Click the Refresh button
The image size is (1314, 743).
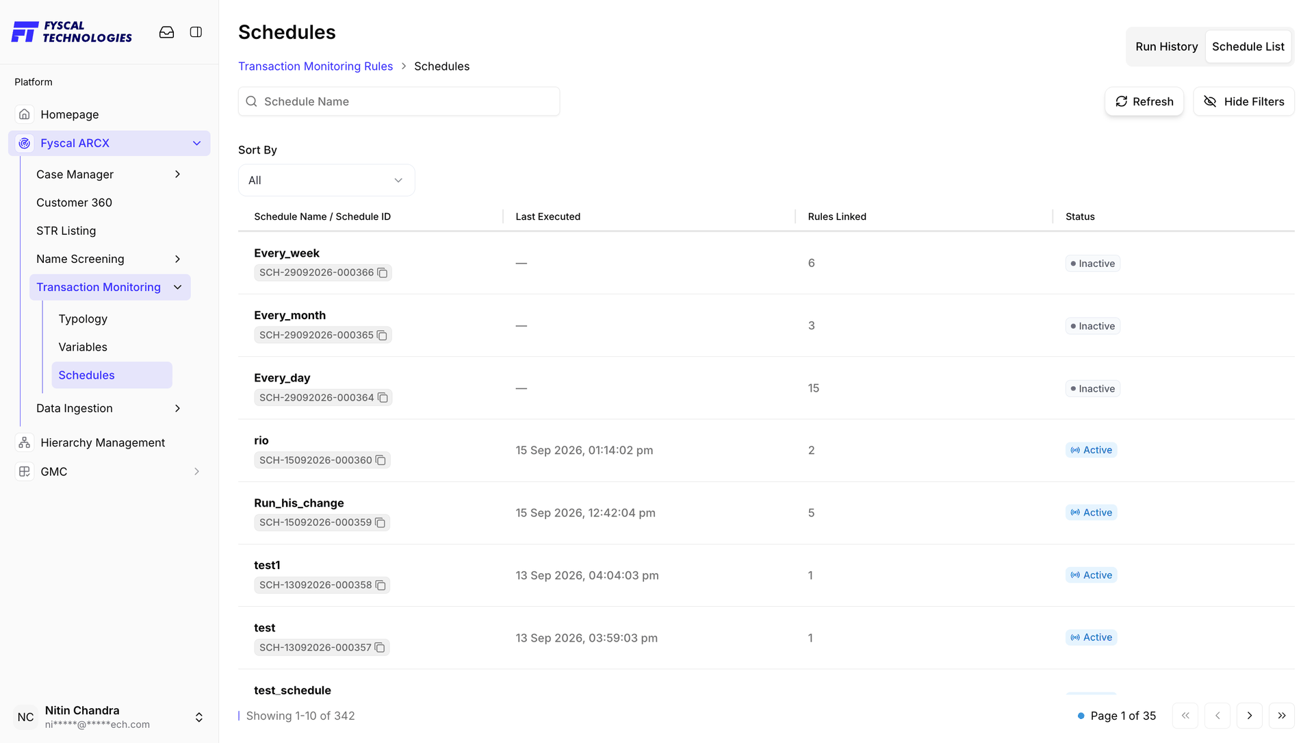pos(1144,101)
